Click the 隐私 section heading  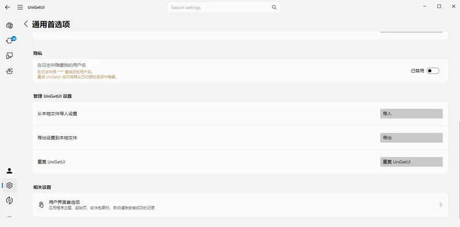[x=37, y=53]
